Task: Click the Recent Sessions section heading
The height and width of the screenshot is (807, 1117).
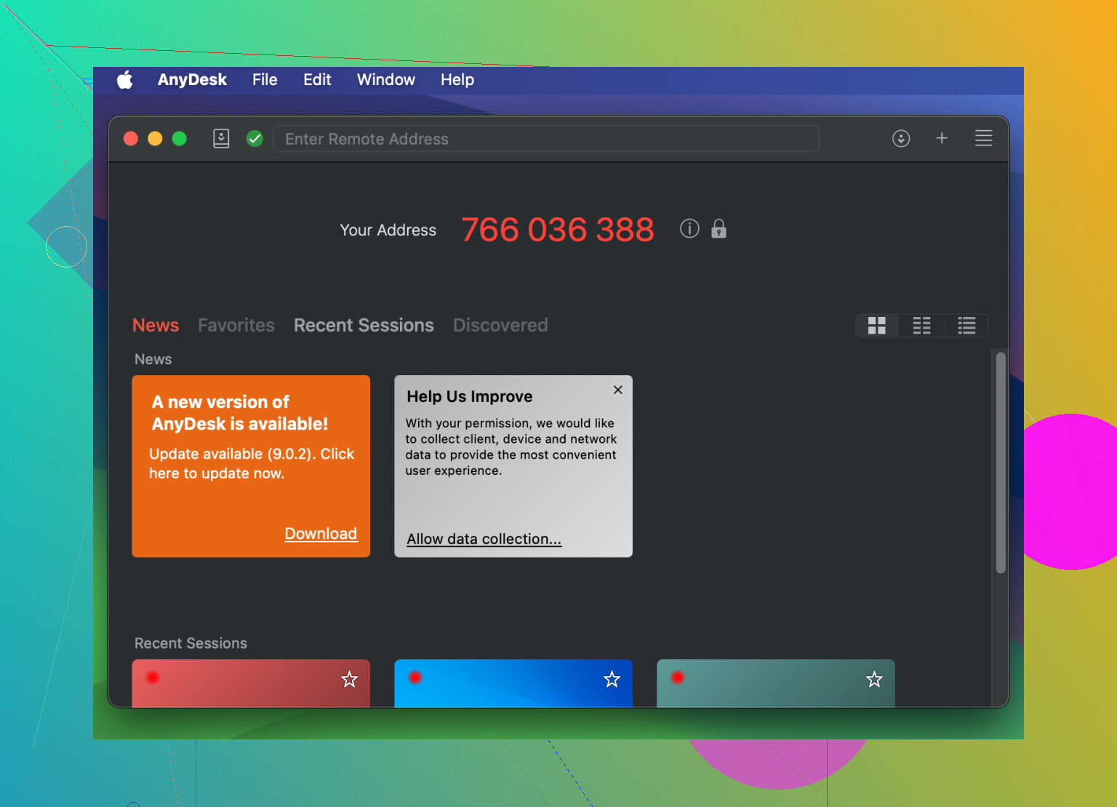Action: click(x=191, y=643)
